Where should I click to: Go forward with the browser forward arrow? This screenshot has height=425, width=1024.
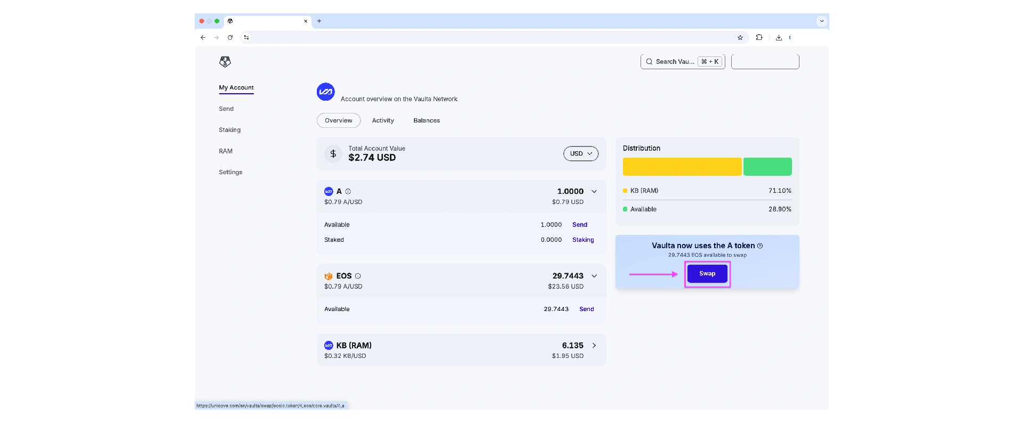(x=217, y=37)
